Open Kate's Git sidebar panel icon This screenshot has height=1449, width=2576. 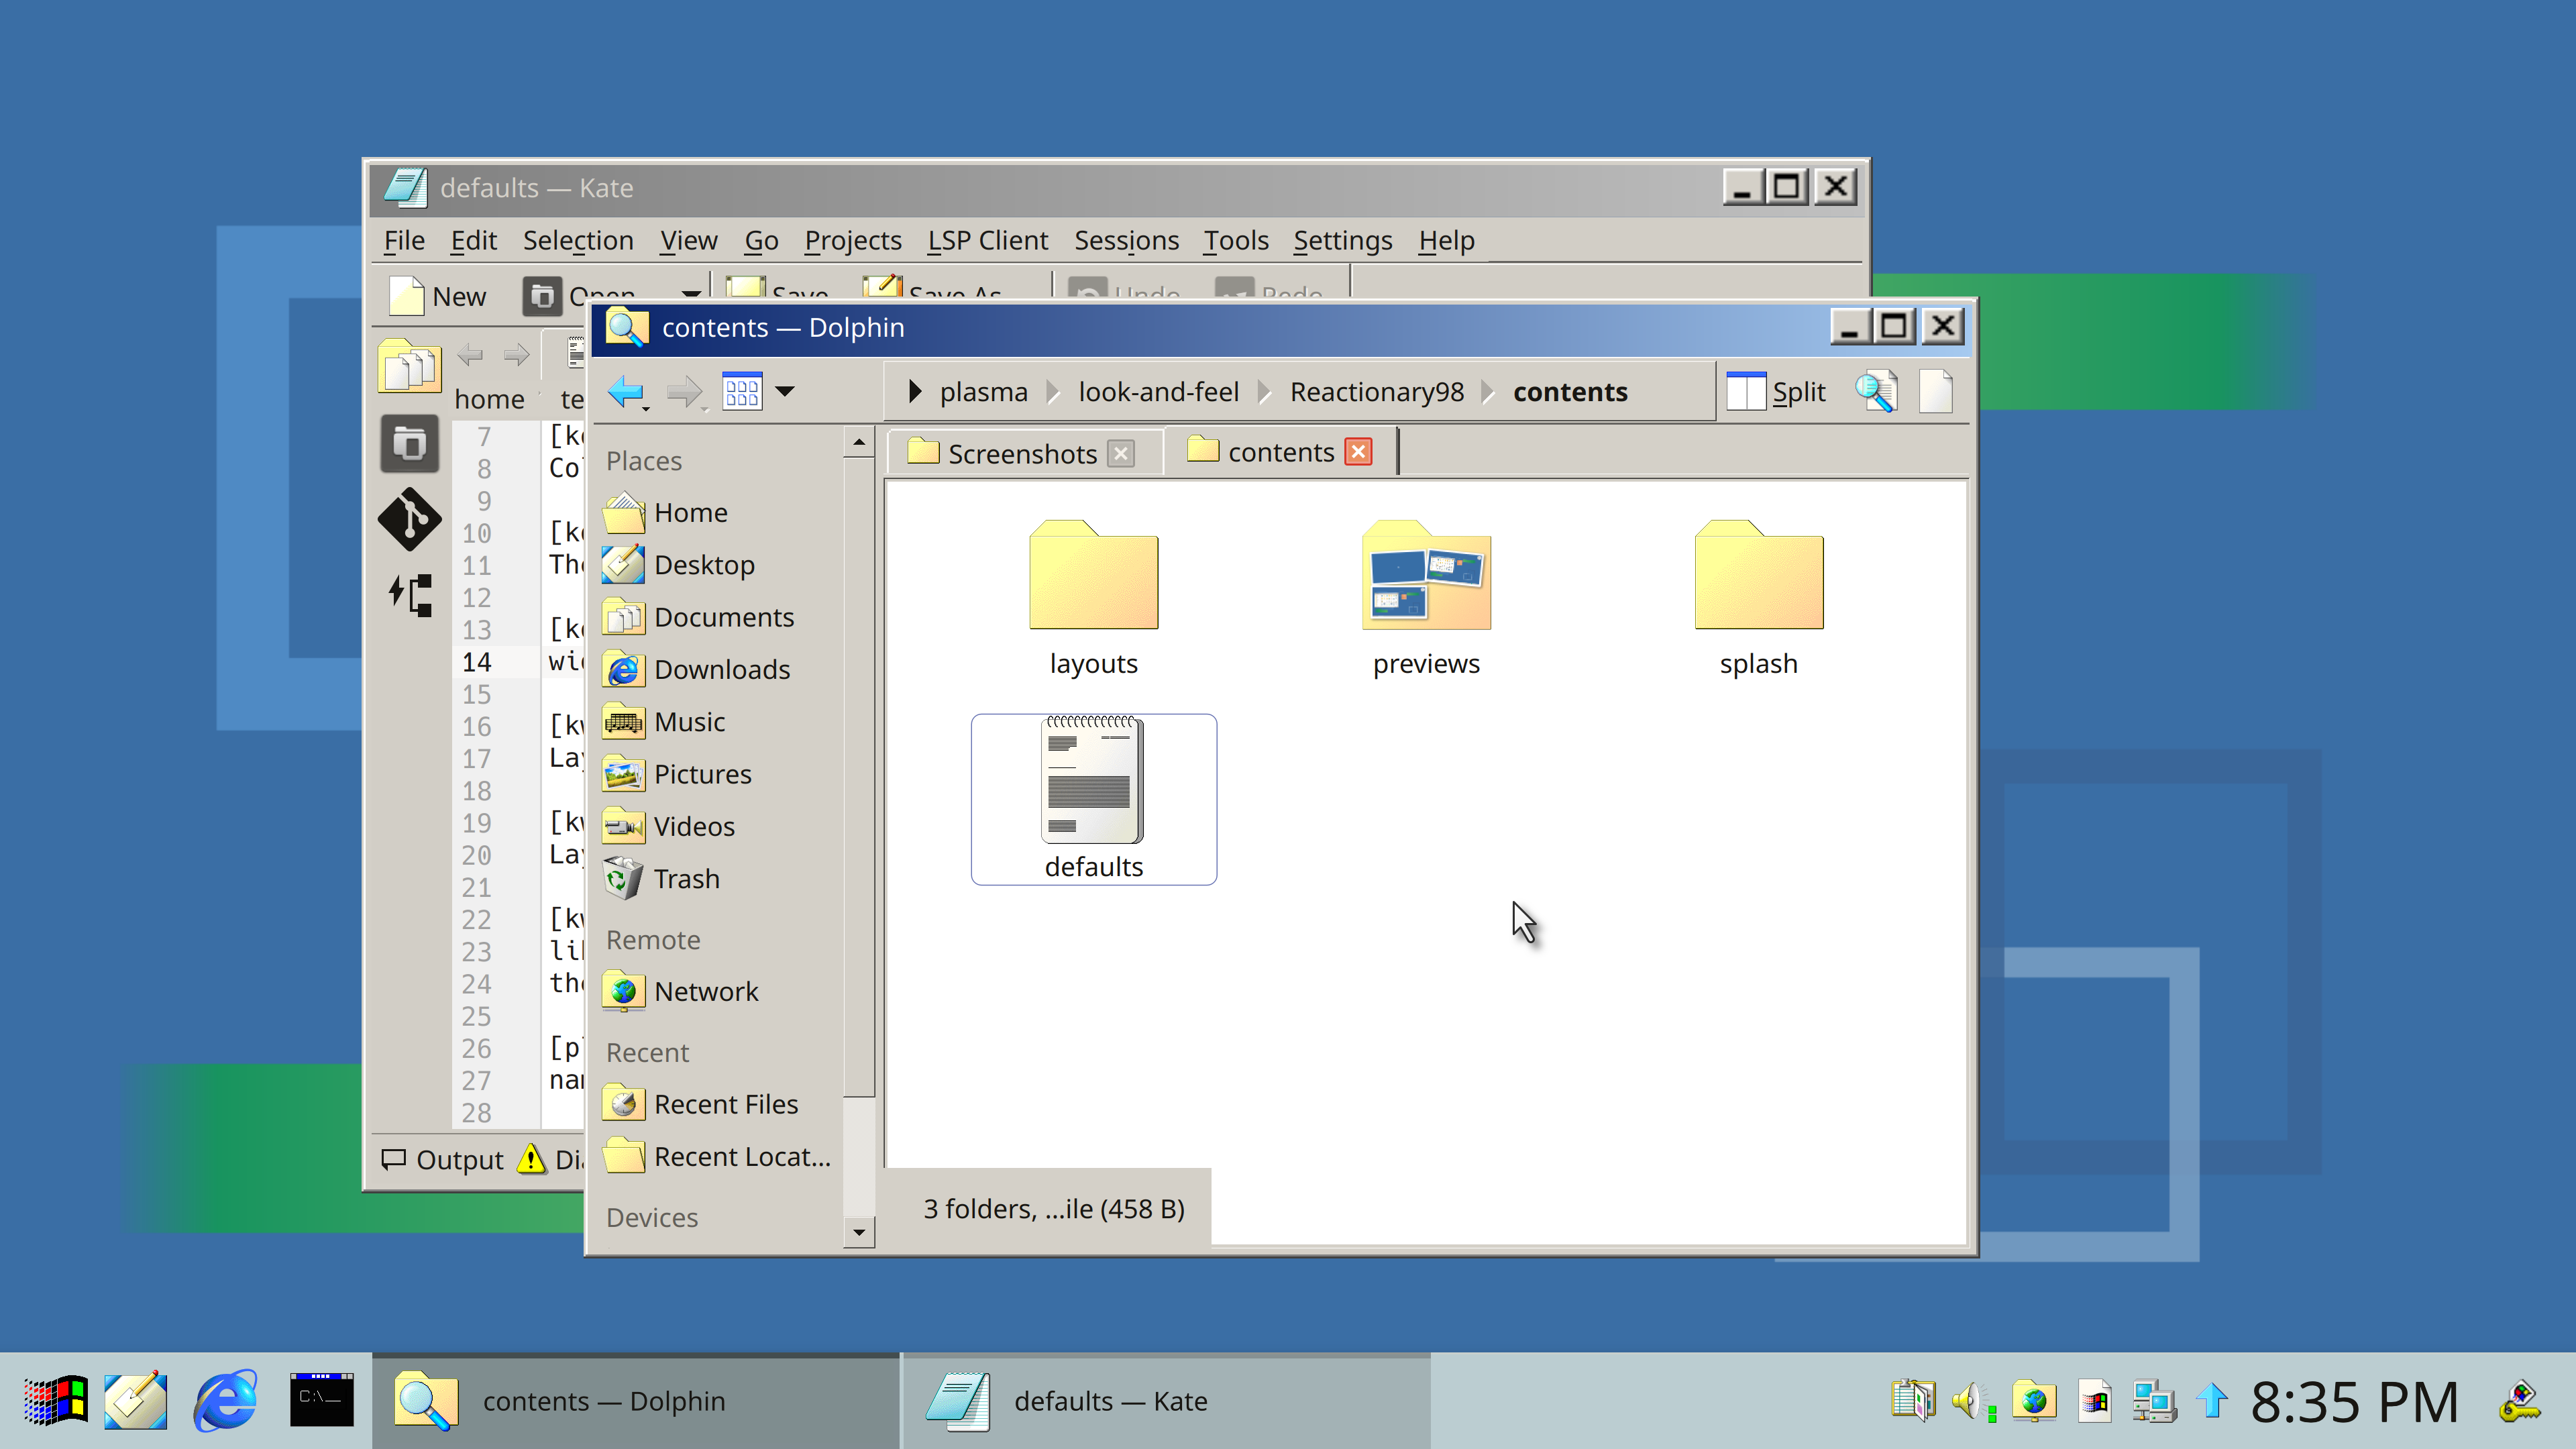click(409, 519)
